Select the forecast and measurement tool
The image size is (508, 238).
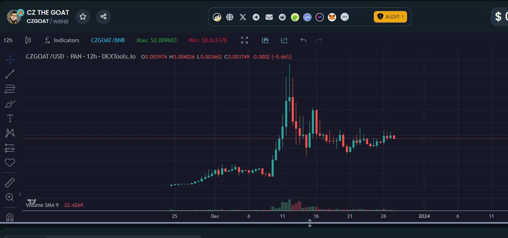point(10,148)
